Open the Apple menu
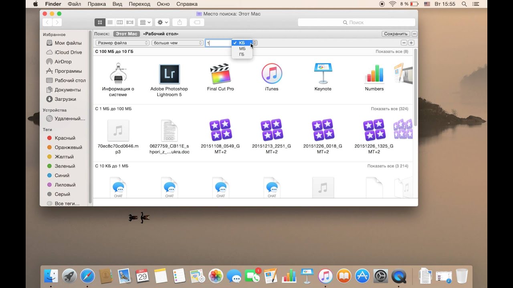The height and width of the screenshot is (288, 513). tap(35, 4)
